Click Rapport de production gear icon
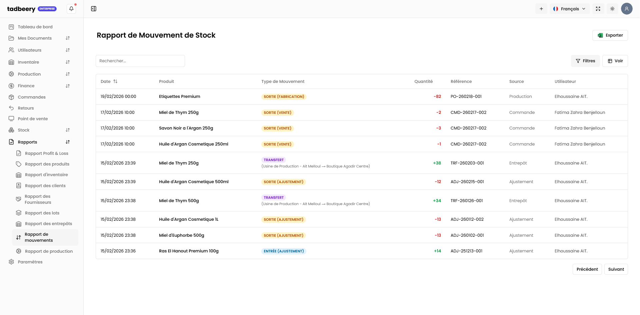Viewport: 640px width, 315px height. click(19, 251)
